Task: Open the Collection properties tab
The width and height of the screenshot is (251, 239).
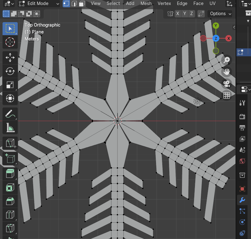Action: [x=242, y=175]
